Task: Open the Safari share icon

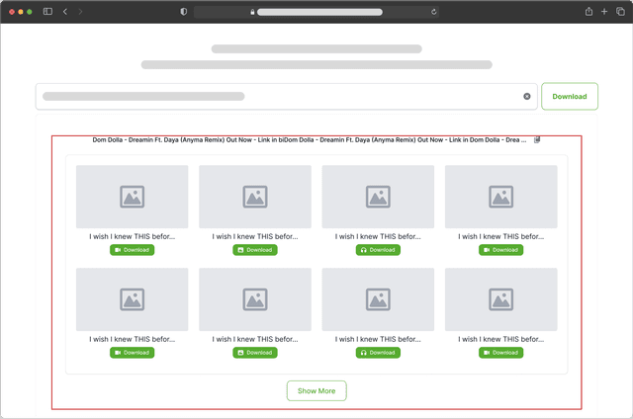Action: (x=588, y=12)
